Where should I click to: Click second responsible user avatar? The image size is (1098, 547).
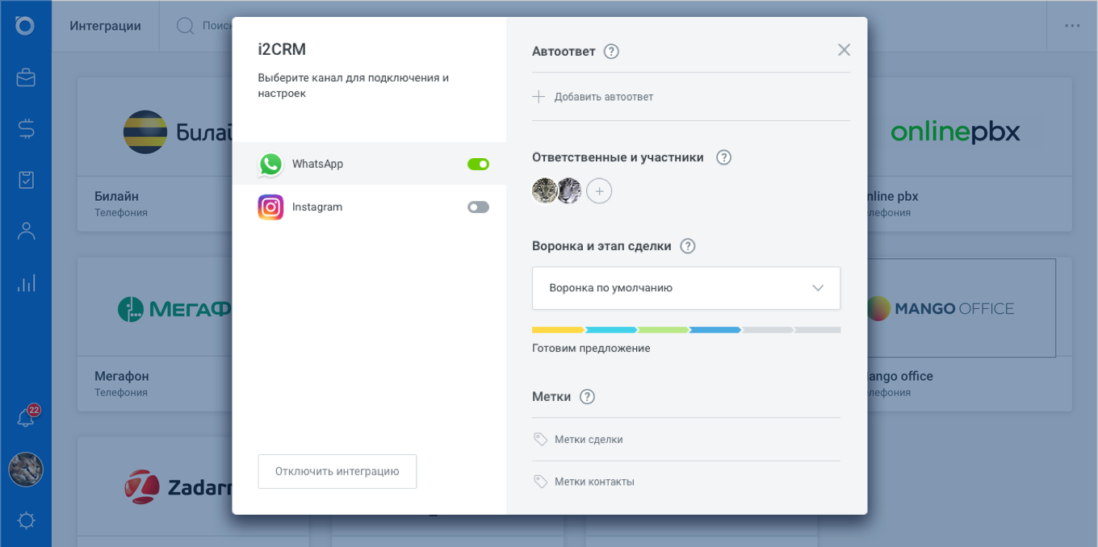569,191
